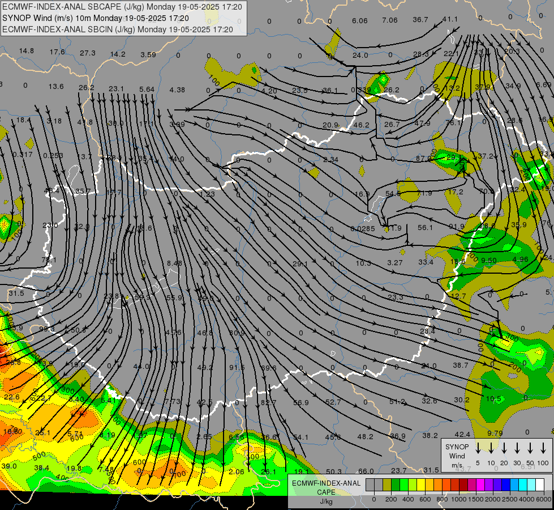Pick the pure yellow CAPE legend swatch
Image resolution: width=554 pixels, height=510 pixels.
421,484
